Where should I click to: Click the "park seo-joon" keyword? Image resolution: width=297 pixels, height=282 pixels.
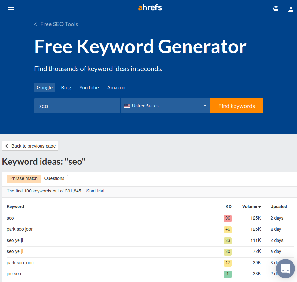[x=20, y=263]
